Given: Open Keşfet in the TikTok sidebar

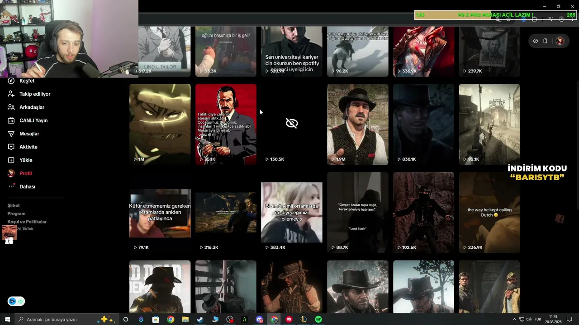Looking at the screenshot, I should pyautogui.click(x=27, y=81).
